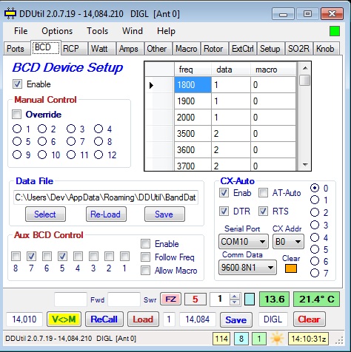Open the Comm Data 9600 8N1 dropdown
Screen dimensions: 351x352
click(247, 267)
